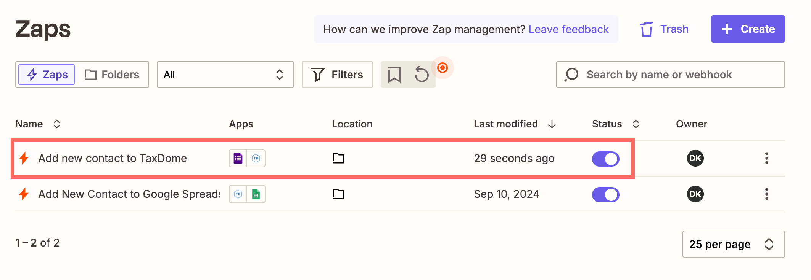The height and width of the screenshot is (280, 811).
Task: Turn off the Add new contact to TaxDome zap
Action: [x=605, y=159]
